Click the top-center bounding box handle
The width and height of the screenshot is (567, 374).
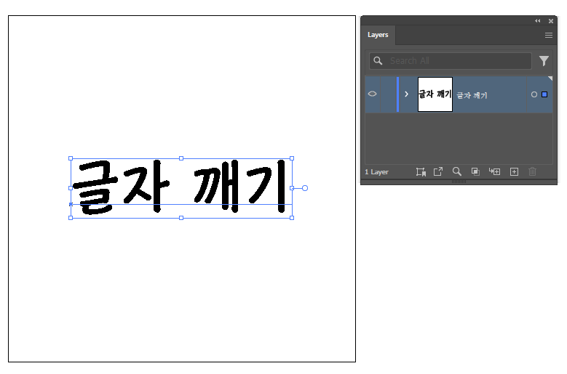181,158
